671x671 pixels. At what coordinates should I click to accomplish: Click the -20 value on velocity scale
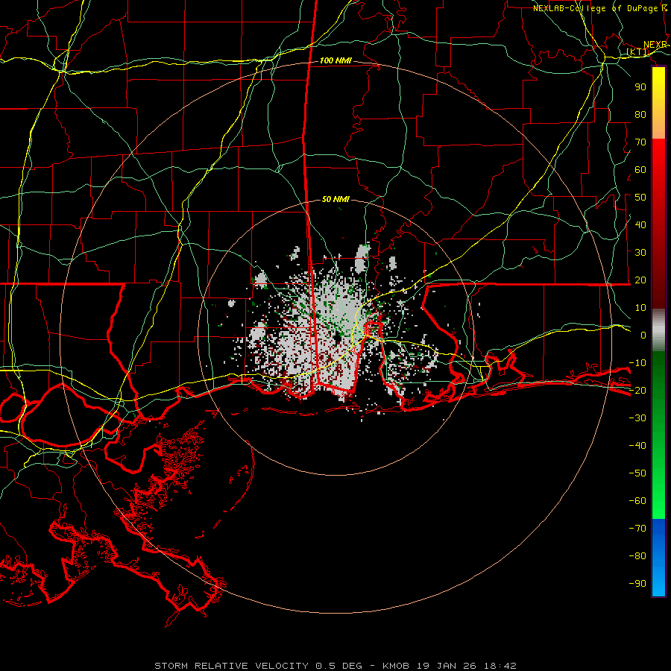pyautogui.click(x=637, y=391)
